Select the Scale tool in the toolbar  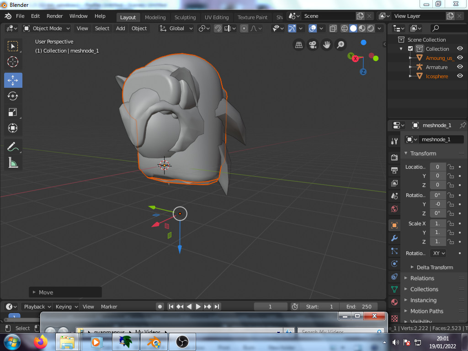pos(13,112)
